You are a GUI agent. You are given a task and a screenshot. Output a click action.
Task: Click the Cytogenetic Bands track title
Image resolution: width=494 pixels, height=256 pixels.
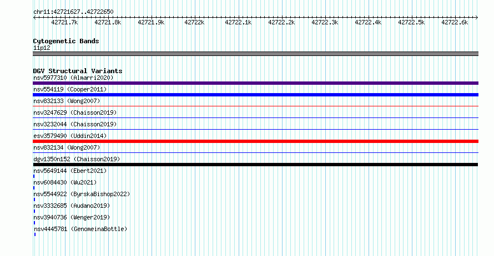pos(66,41)
